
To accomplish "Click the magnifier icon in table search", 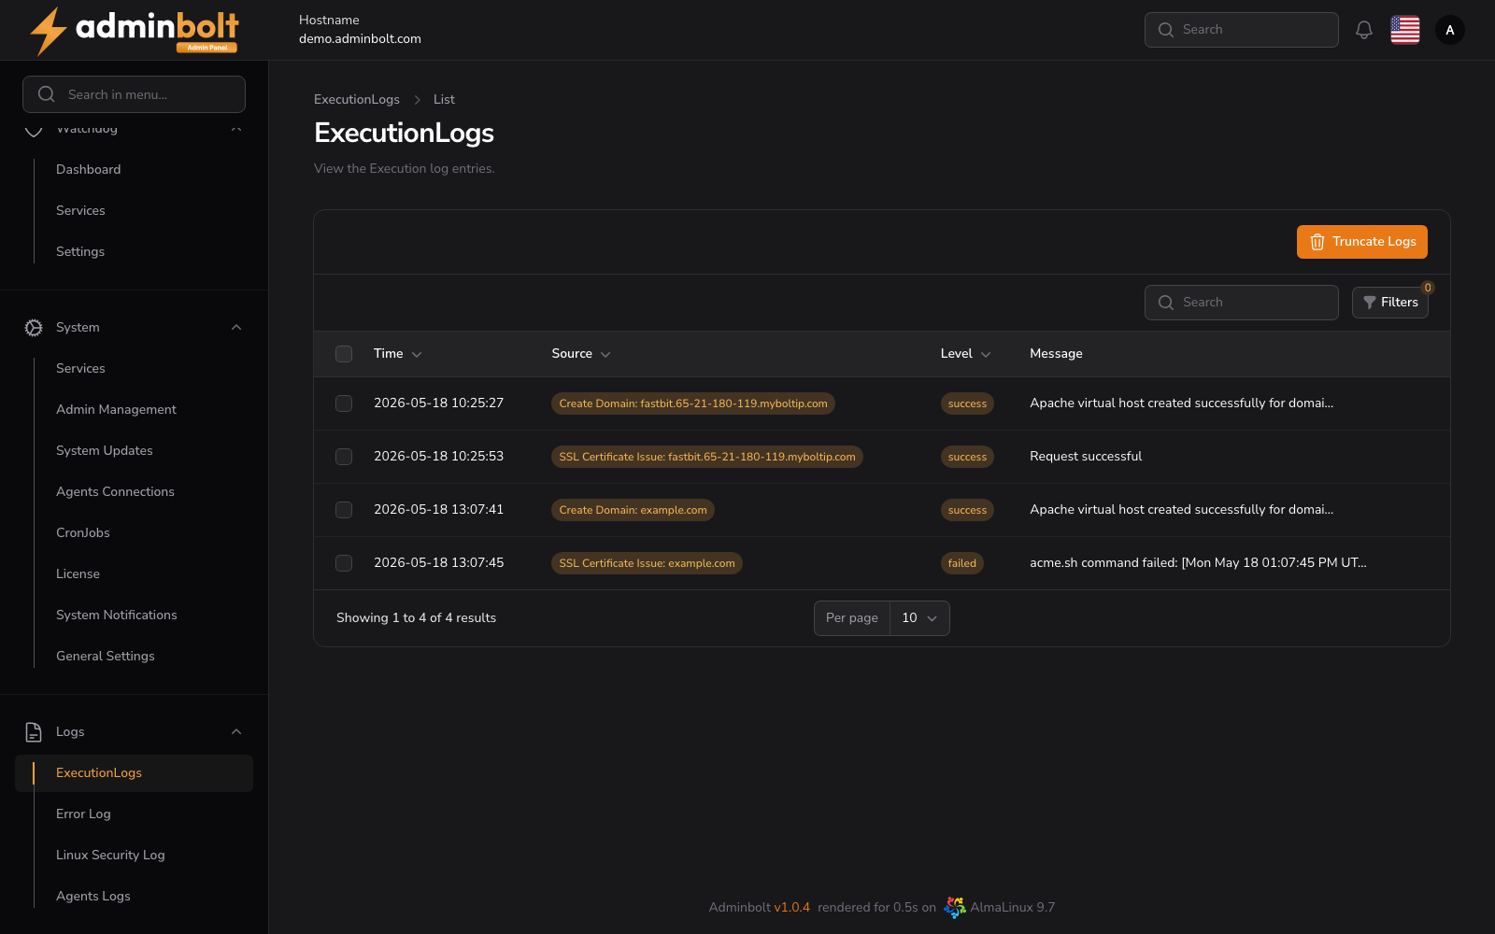I will click(1166, 303).
